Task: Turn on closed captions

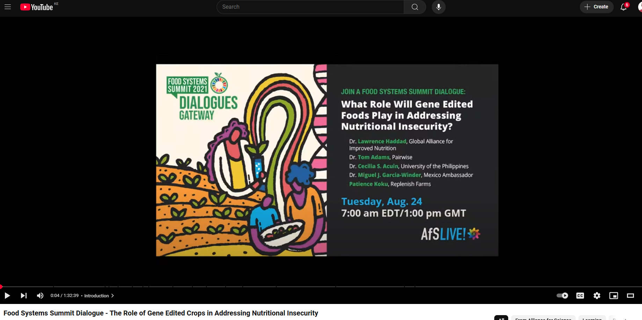Action: [580, 296]
